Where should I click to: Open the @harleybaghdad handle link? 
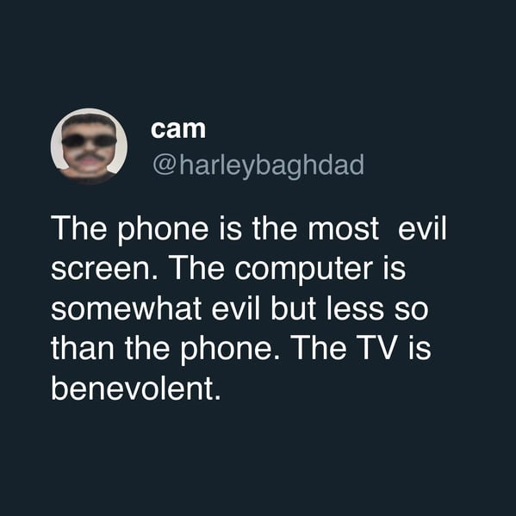click(x=258, y=165)
